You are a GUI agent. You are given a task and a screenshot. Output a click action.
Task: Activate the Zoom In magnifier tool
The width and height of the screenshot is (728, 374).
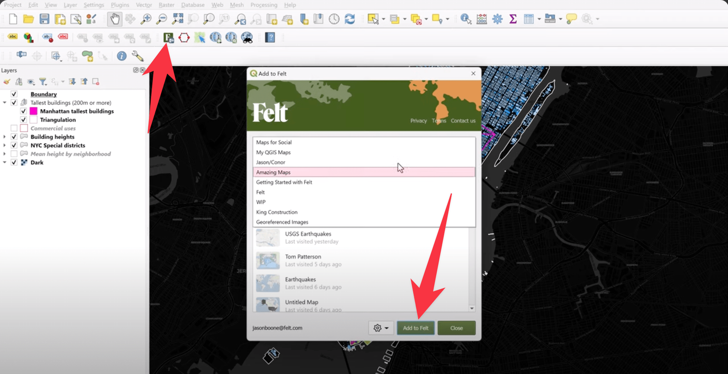(x=146, y=19)
